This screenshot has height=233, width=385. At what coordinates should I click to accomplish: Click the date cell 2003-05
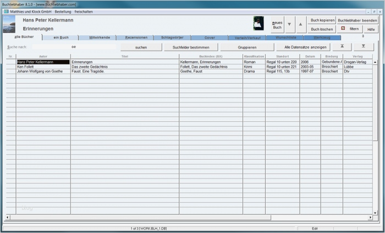(x=310, y=67)
